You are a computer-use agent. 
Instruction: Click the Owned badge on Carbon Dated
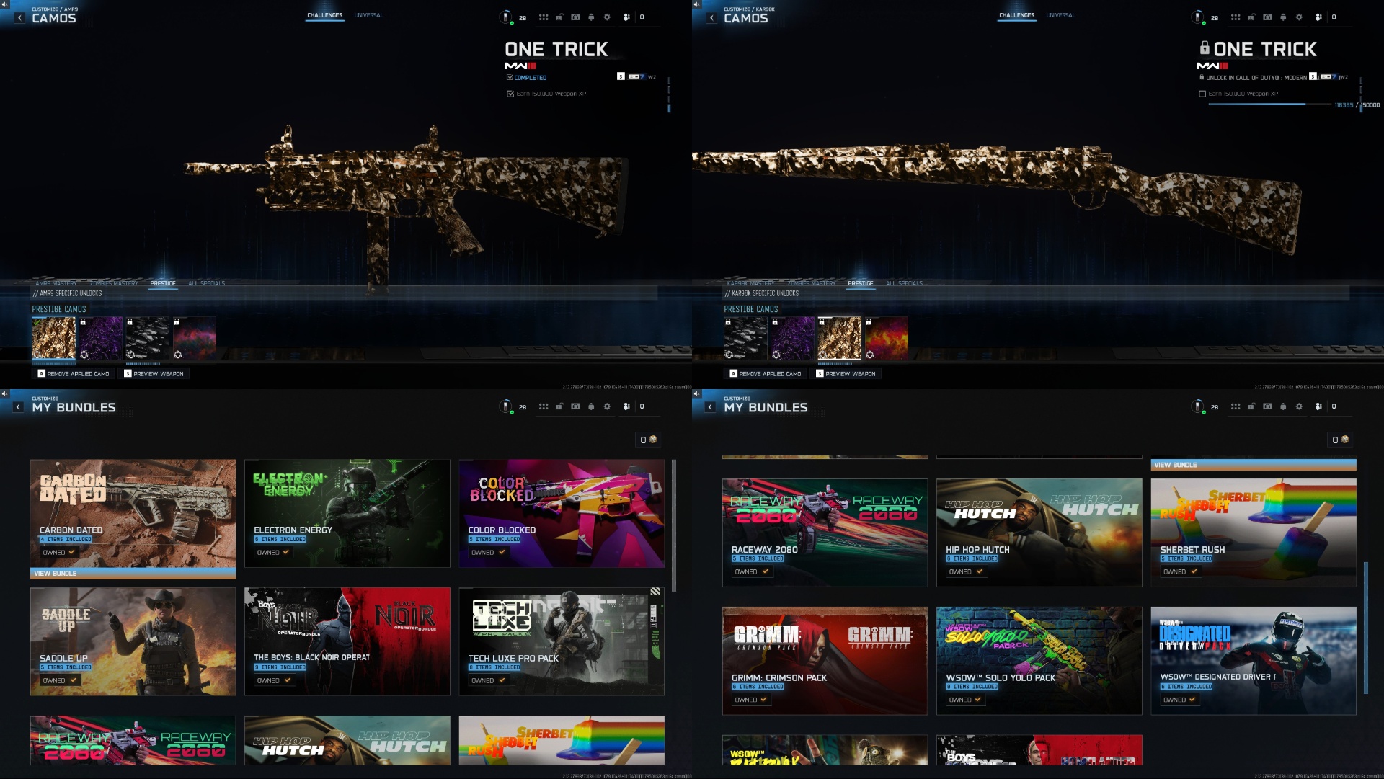(59, 552)
